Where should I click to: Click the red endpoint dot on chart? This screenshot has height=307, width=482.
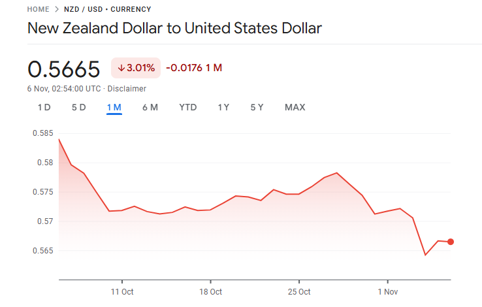pyautogui.click(x=451, y=242)
